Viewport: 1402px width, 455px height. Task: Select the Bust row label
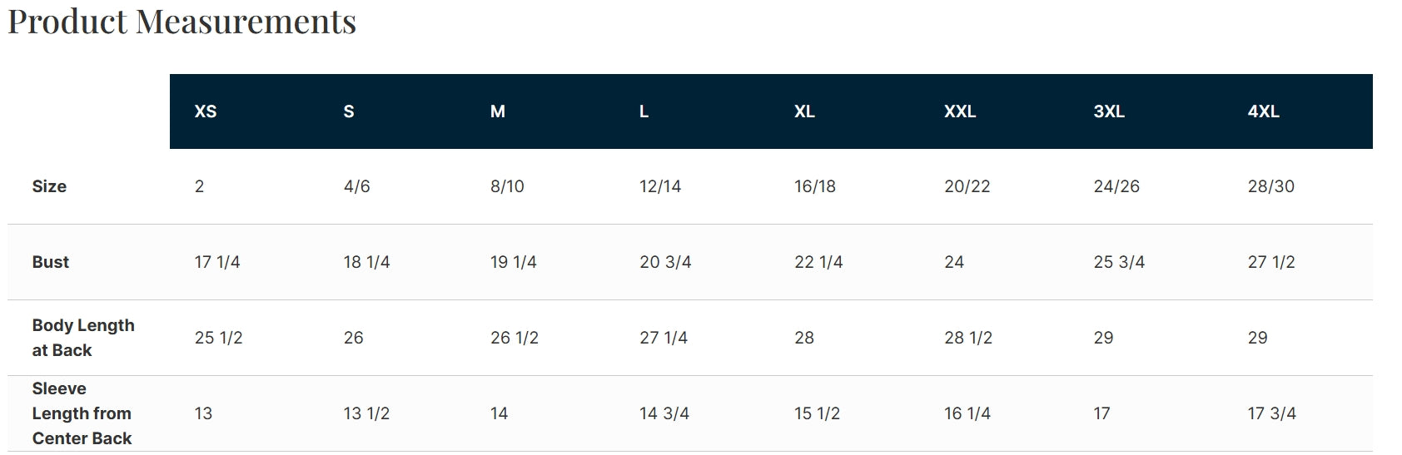[51, 262]
